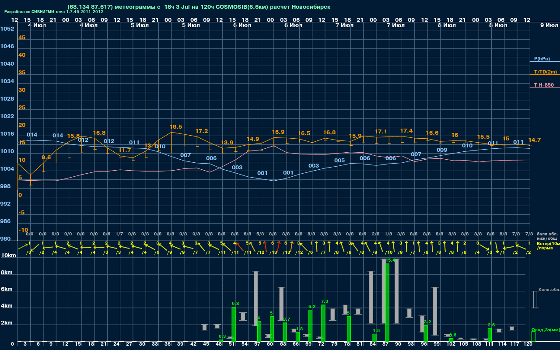Click the 'Разработано: СИБНИГМИ' credit line
Viewport: 560px width, 350px height.
(x=54, y=12)
